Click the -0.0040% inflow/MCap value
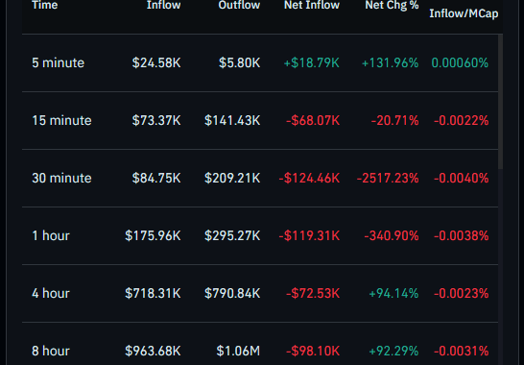 point(462,178)
